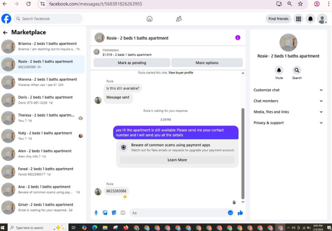This screenshot has width=332, height=231.
Task: Choose a sticker with the sticker icon
Action: (x=114, y=213)
